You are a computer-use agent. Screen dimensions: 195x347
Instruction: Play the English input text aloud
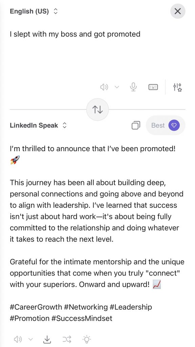point(104,87)
